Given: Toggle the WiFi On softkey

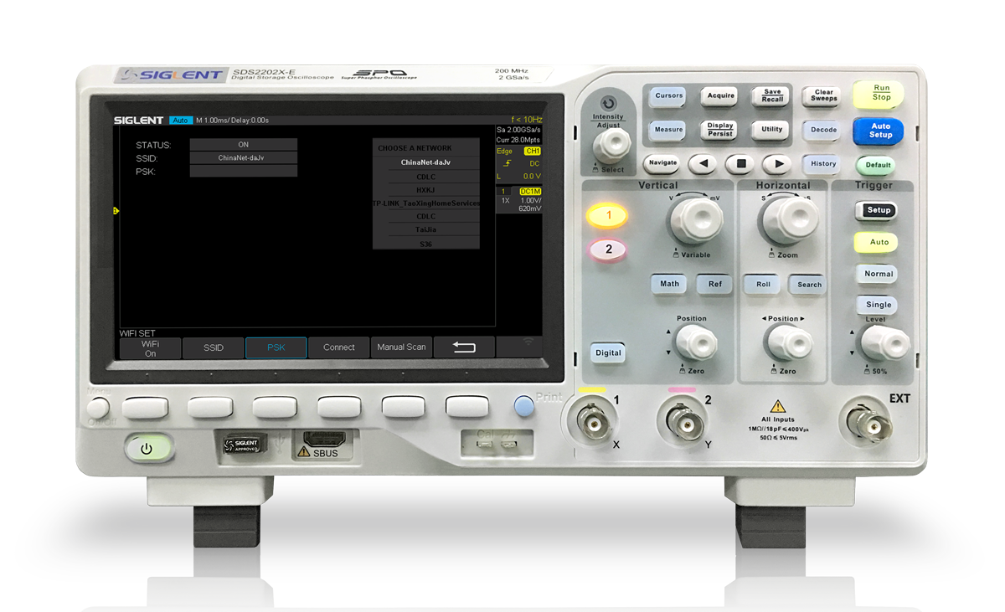Looking at the screenshot, I should pos(150,348).
